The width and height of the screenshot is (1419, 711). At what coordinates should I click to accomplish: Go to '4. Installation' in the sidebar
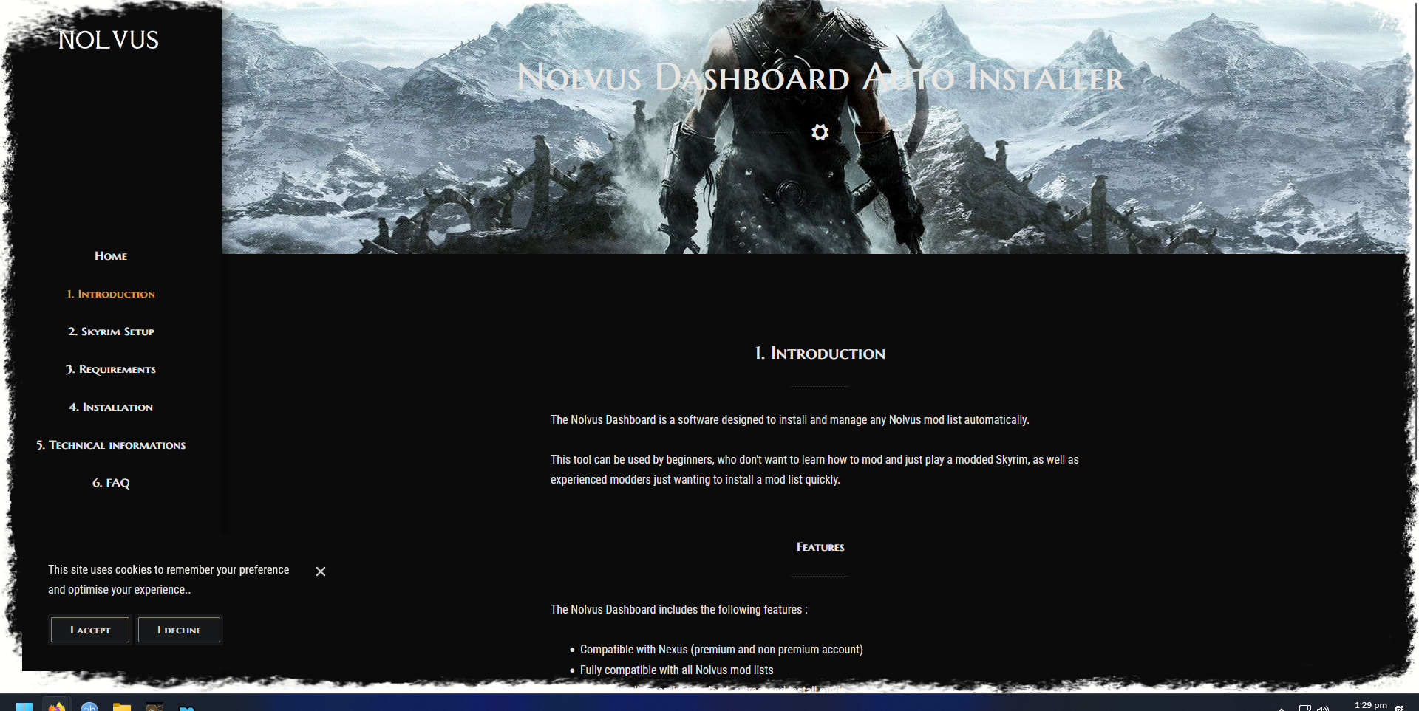coord(110,407)
